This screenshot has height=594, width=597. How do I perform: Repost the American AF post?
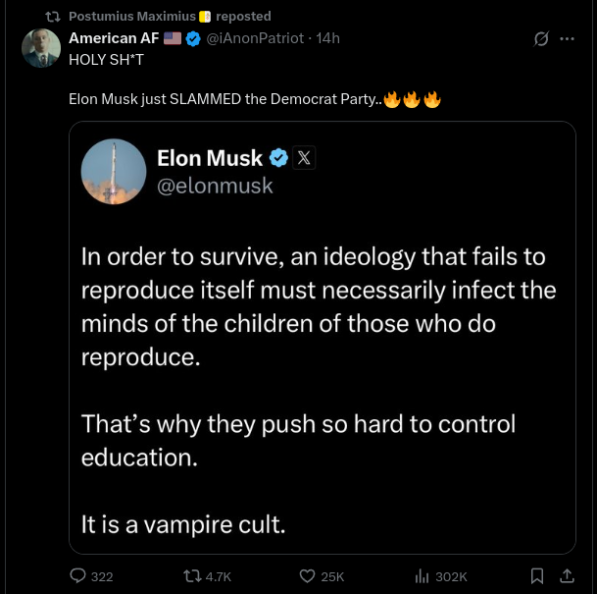[191, 576]
